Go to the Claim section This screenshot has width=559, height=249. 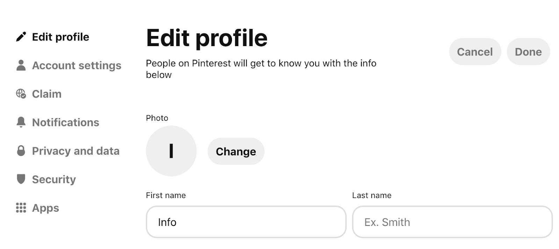coord(46,94)
